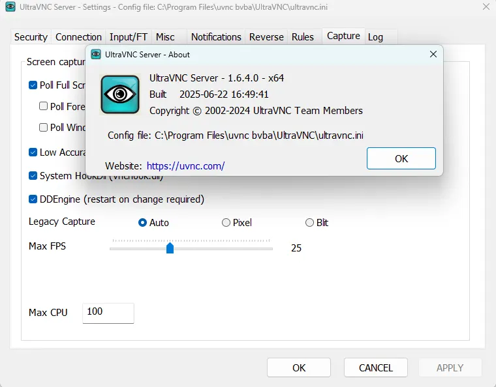Image resolution: width=496 pixels, height=387 pixels.
Task: Choose Auto legacy capture mode
Action: pyautogui.click(x=143, y=223)
